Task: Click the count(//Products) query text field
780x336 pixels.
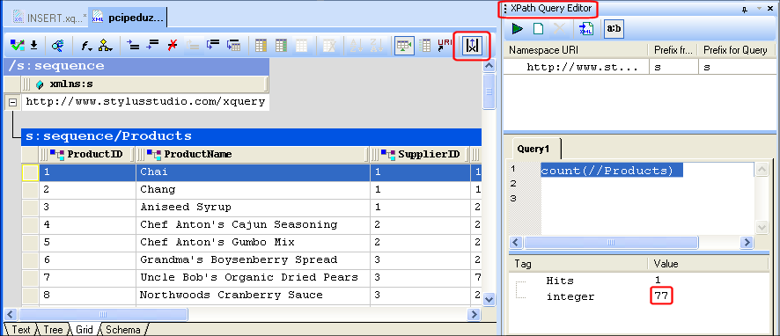Action: (x=648, y=198)
